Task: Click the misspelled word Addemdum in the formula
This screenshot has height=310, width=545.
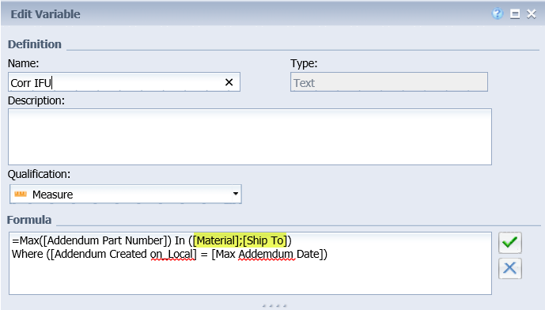Action: 267,255
